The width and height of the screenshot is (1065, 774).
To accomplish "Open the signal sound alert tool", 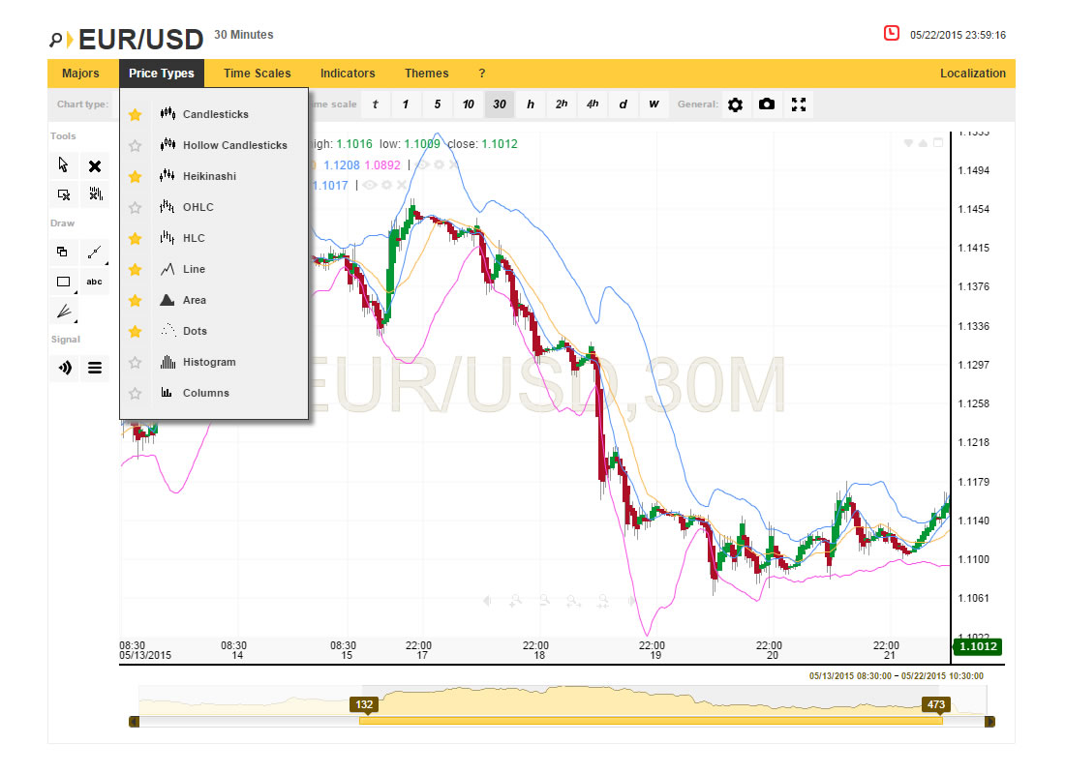I will pyautogui.click(x=63, y=368).
